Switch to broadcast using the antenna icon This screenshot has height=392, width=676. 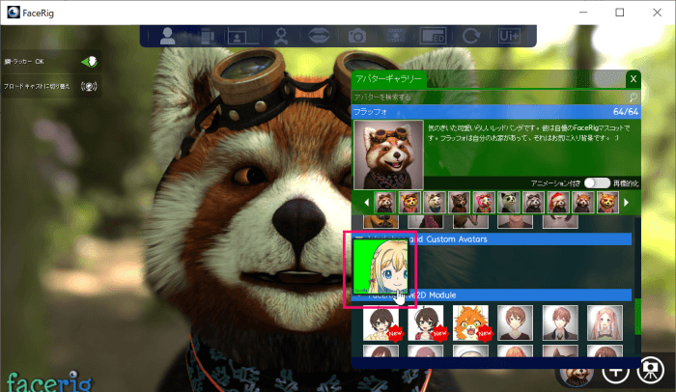coord(89,86)
